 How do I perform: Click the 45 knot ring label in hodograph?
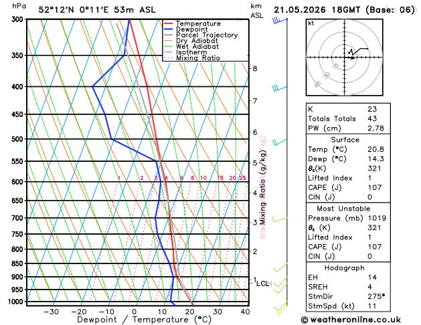(x=317, y=84)
